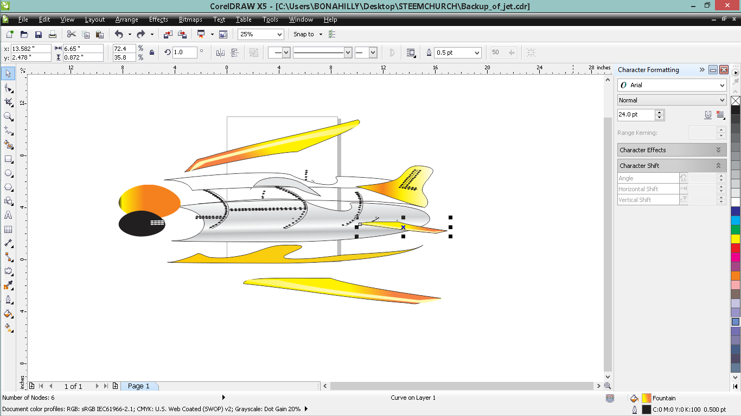
Task: Toggle underline in Character Formatting
Action: pos(708,115)
